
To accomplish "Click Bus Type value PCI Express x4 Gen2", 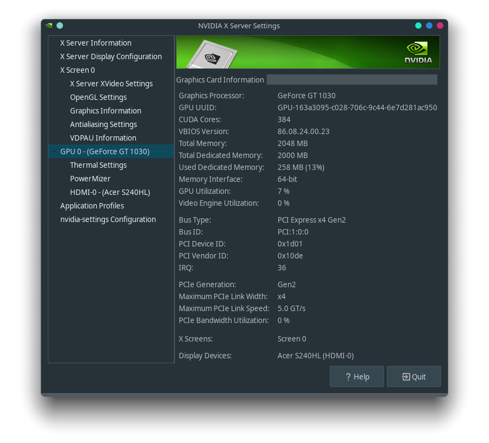I will pyautogui.click(x=311, y=220).
